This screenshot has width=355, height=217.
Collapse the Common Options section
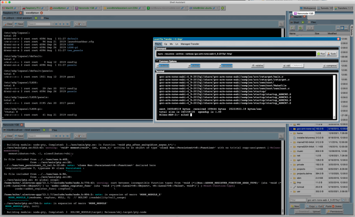[156, 61]
